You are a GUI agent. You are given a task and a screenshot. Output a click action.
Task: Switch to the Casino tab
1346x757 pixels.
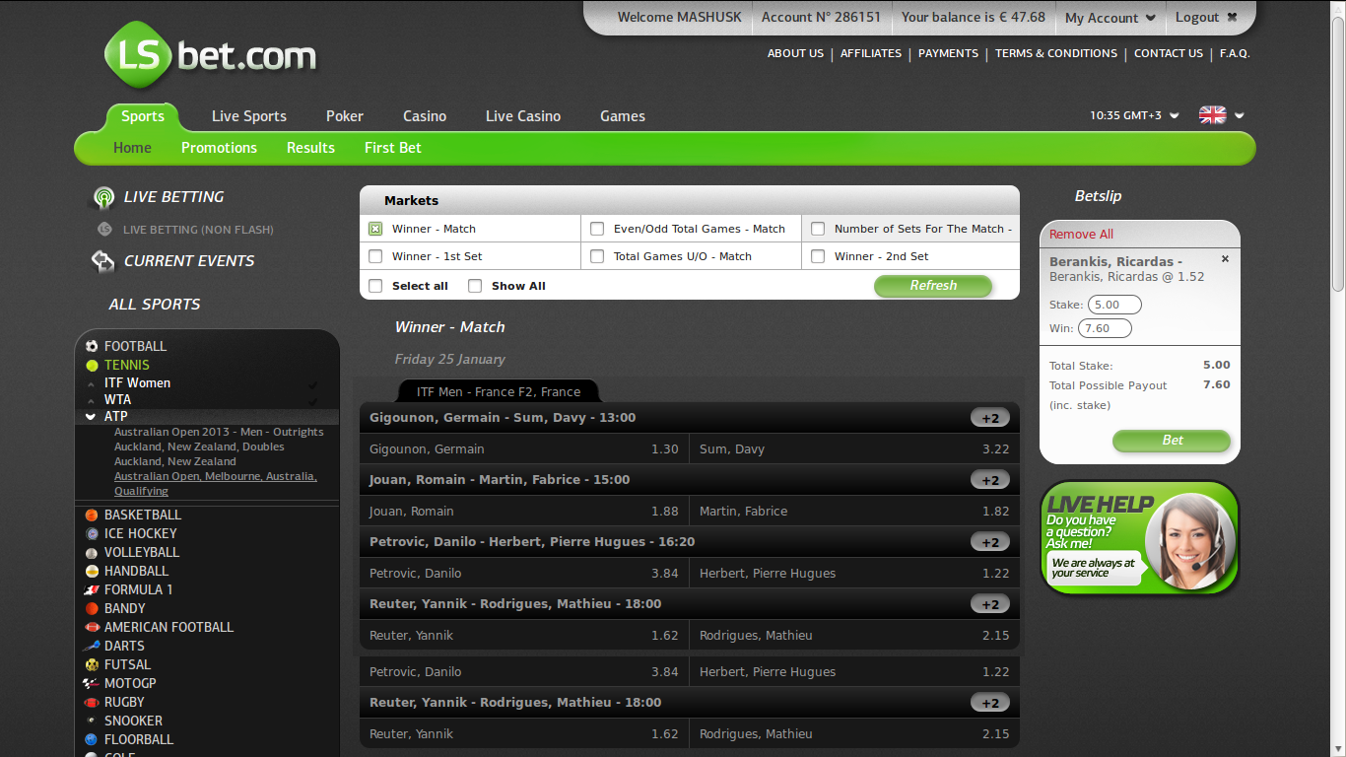[x=425, y=116]
